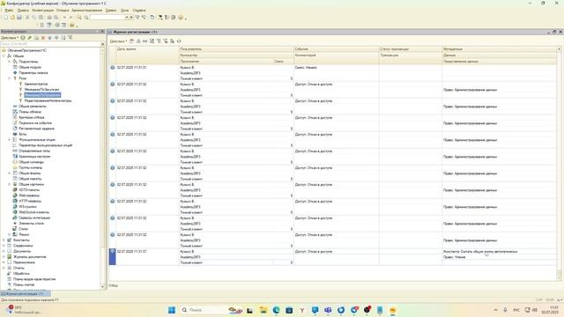Open Действия dropdown in configuration tree
This screenshot has width=564, height=317.
(x=10, y=38)
